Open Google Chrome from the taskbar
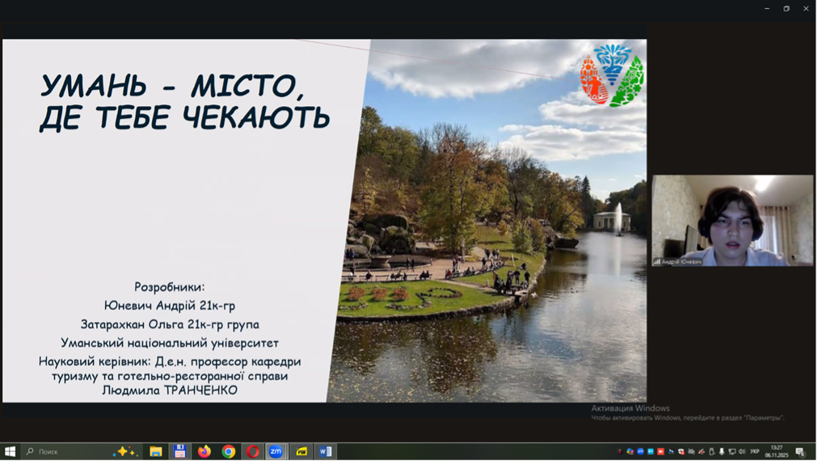The height and width of the screenshot is (461, 818). [229, 451]
